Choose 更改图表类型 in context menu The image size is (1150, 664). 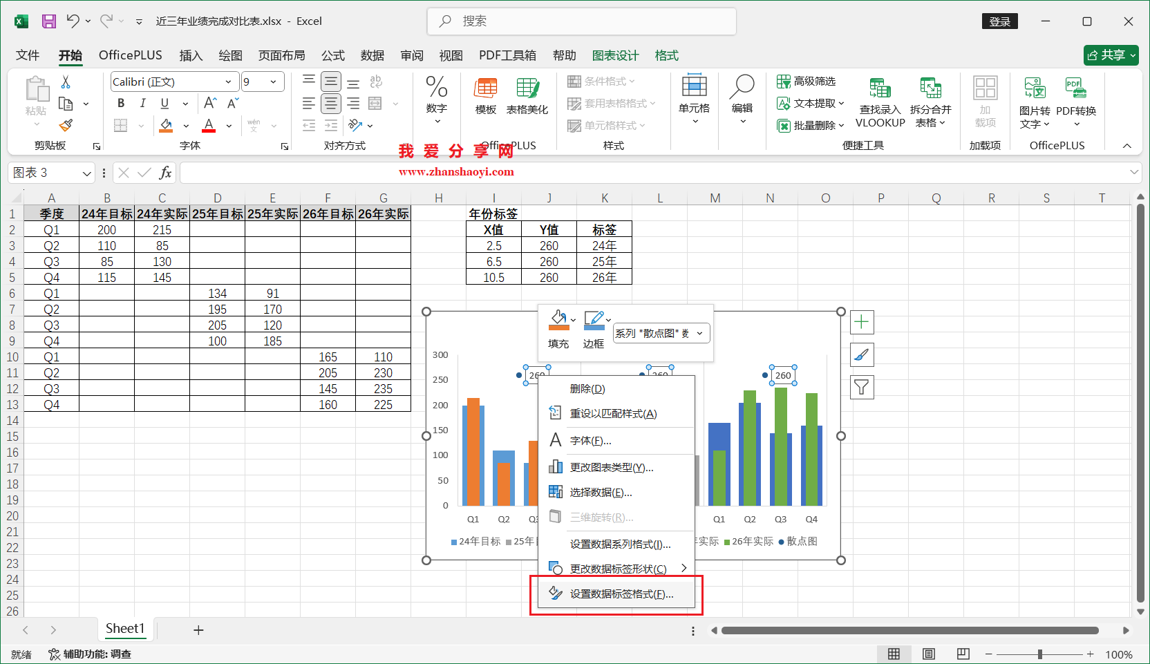(x=616, y=467)
